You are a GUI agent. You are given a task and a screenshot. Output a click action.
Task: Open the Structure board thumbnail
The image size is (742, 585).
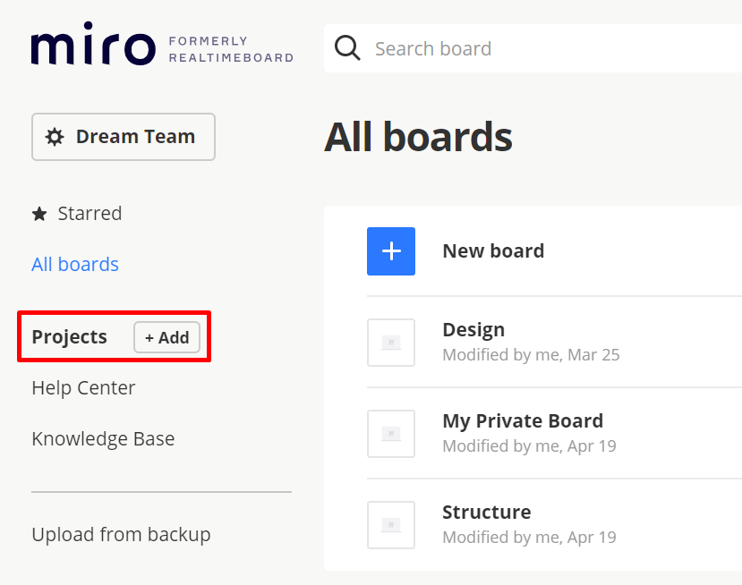(391, 525)
